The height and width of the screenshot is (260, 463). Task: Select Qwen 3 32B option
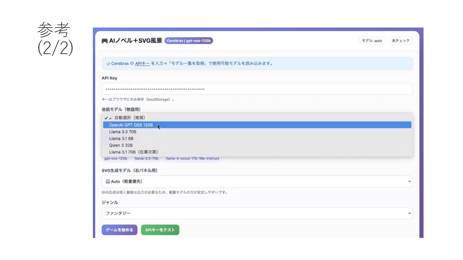tap(257, 145)
